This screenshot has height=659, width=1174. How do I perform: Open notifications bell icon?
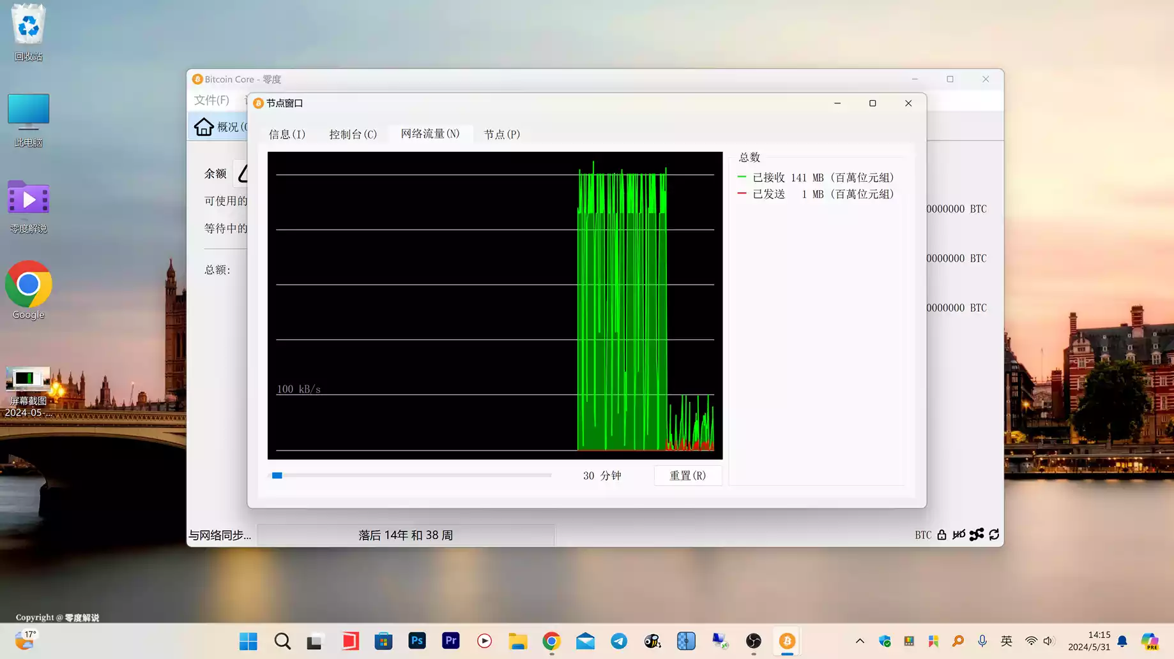click(x=1122, y=641)
